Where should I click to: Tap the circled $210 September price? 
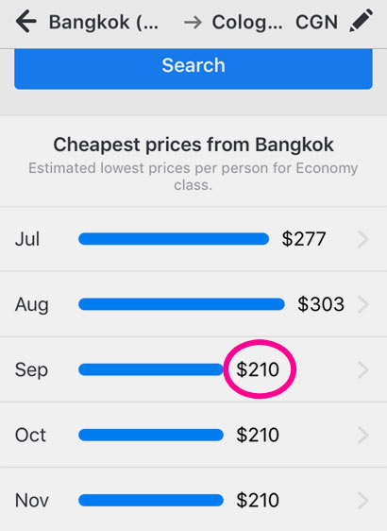pos(258,369)
